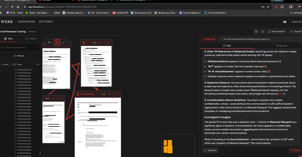Select file EFTA02513427.pdf
Viewport: 302px width, 157px height.
pyautogui.click(x=24, y=76)
